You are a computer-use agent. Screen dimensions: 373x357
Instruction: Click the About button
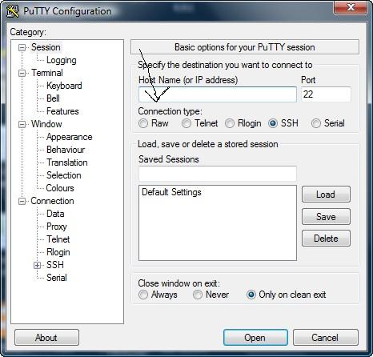pos(46,338)
